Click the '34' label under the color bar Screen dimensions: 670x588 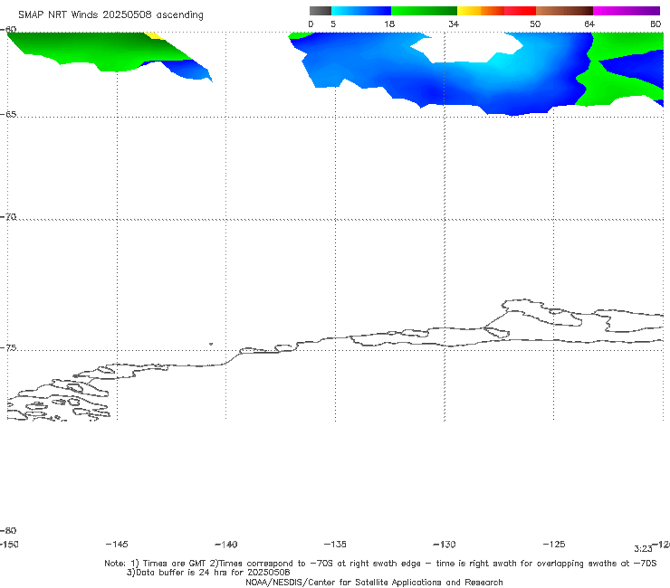(454, 24)
